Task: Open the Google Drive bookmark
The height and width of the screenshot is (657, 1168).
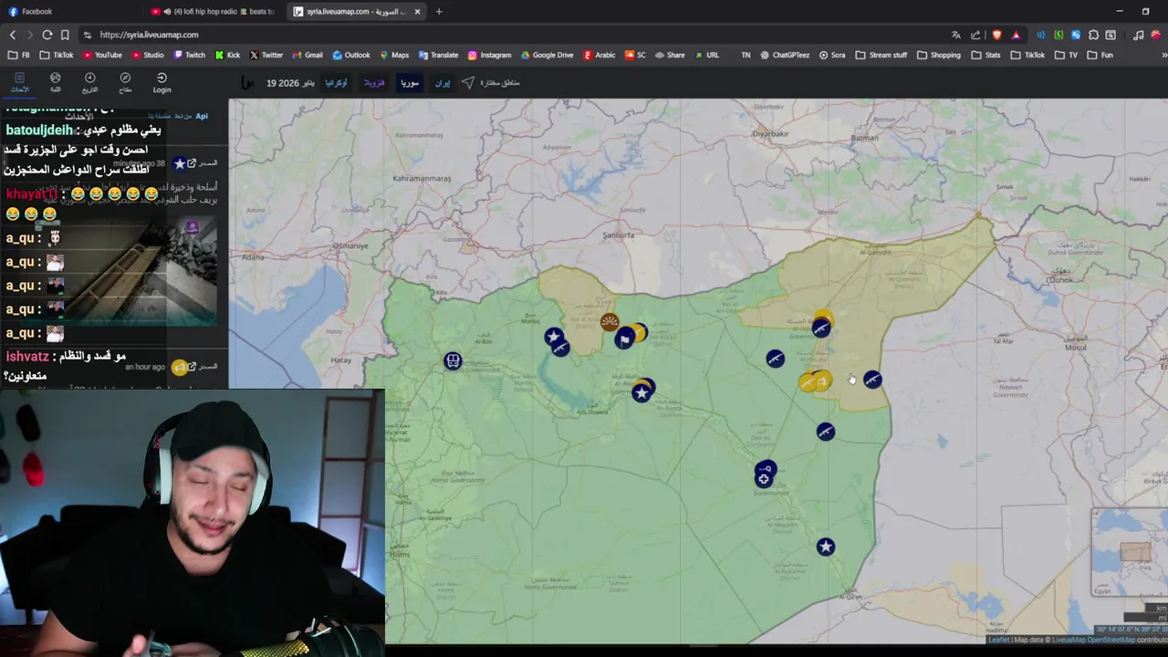Action: (x=547, y=55)
